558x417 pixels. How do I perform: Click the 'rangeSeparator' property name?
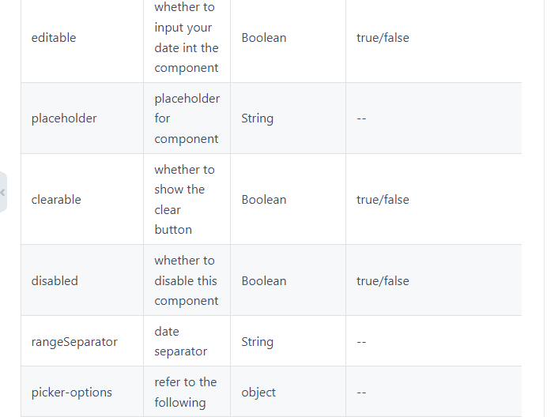pos(74,342)
